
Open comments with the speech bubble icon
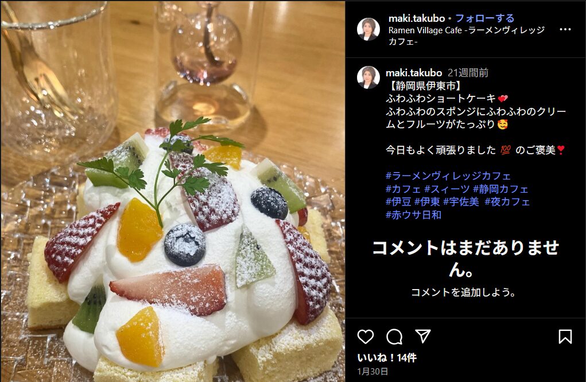[394, 337]
